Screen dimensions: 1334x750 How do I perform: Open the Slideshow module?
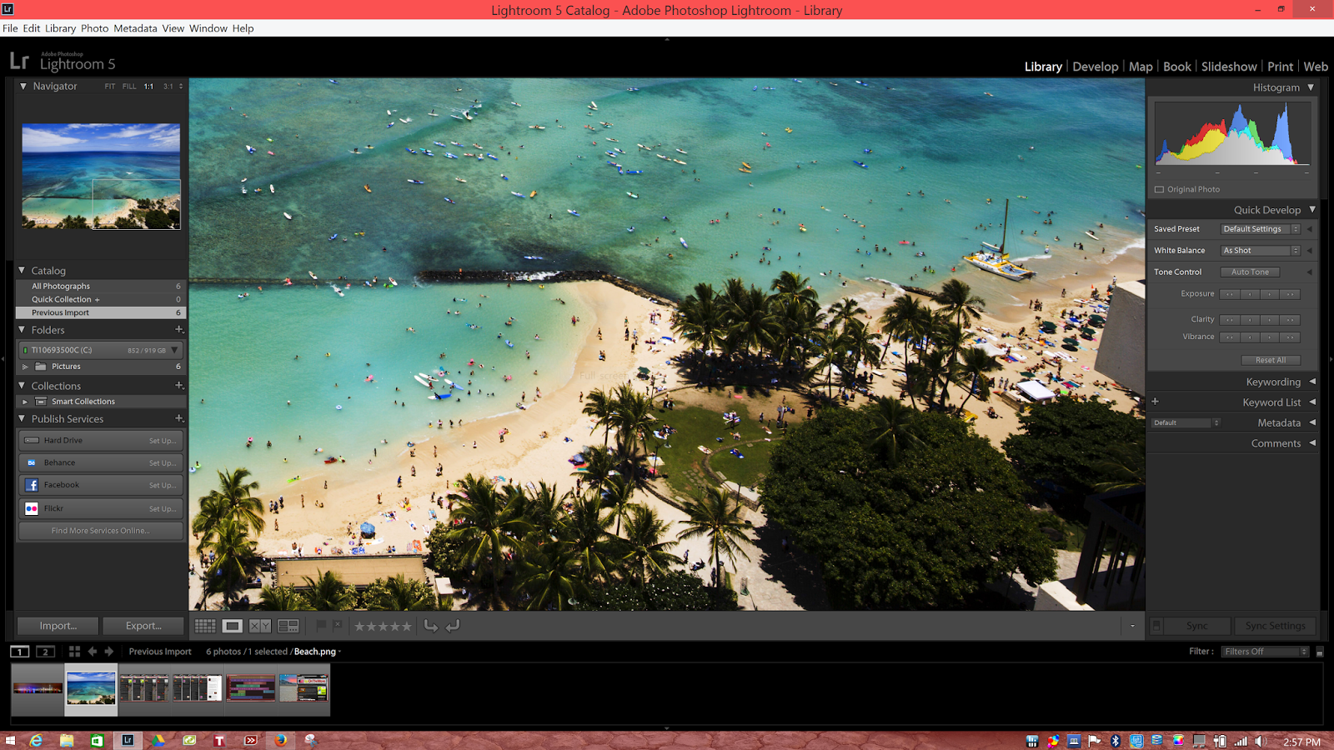pyautogui.click(x=1229, y=67)
